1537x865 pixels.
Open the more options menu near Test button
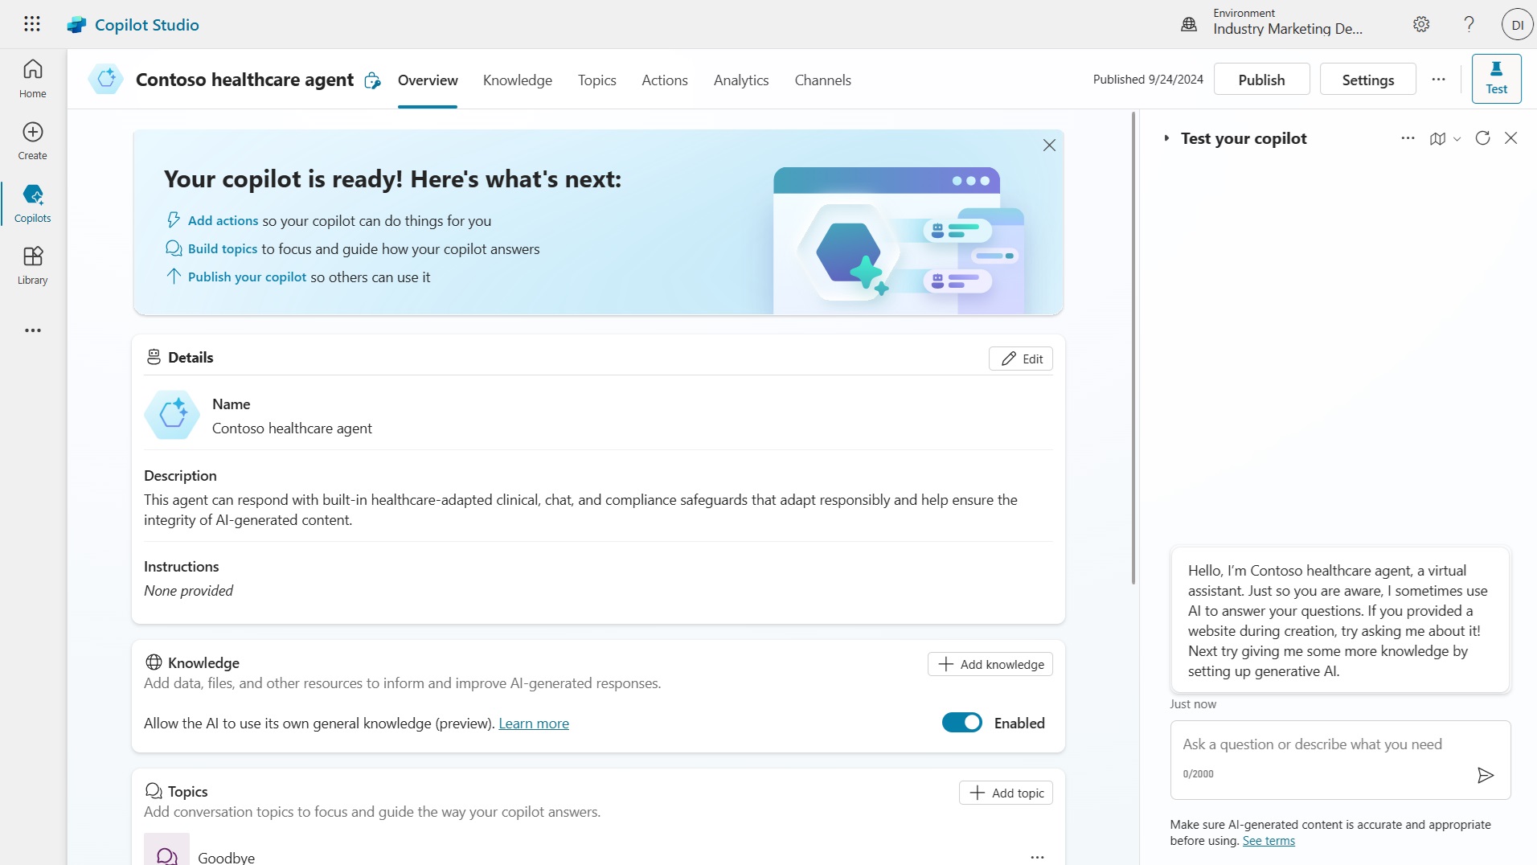click(1438, 79)
